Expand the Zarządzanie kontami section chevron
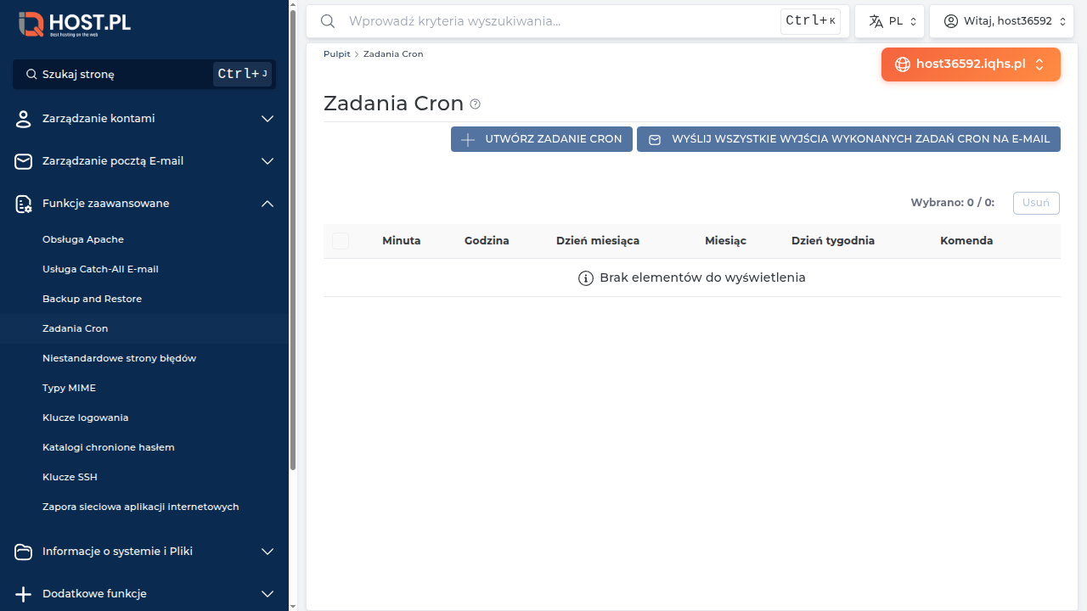 (x=268, y=119)
